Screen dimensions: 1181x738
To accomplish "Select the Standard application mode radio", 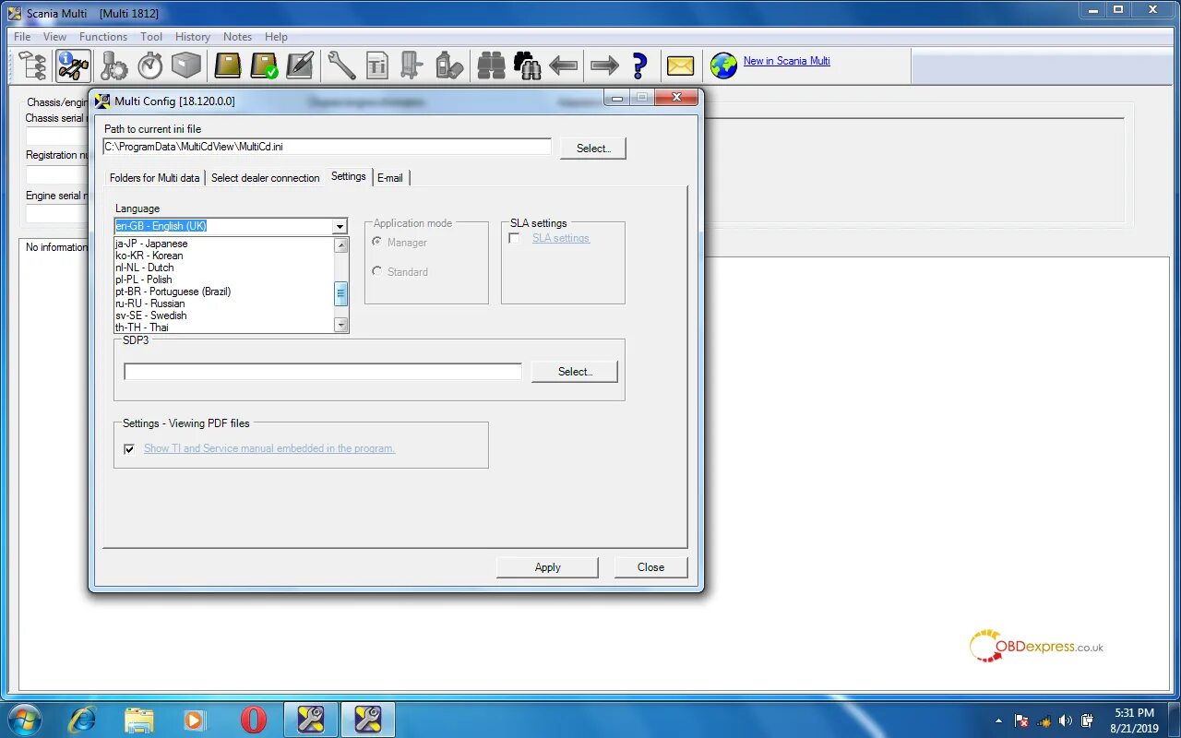I will 376,271.
